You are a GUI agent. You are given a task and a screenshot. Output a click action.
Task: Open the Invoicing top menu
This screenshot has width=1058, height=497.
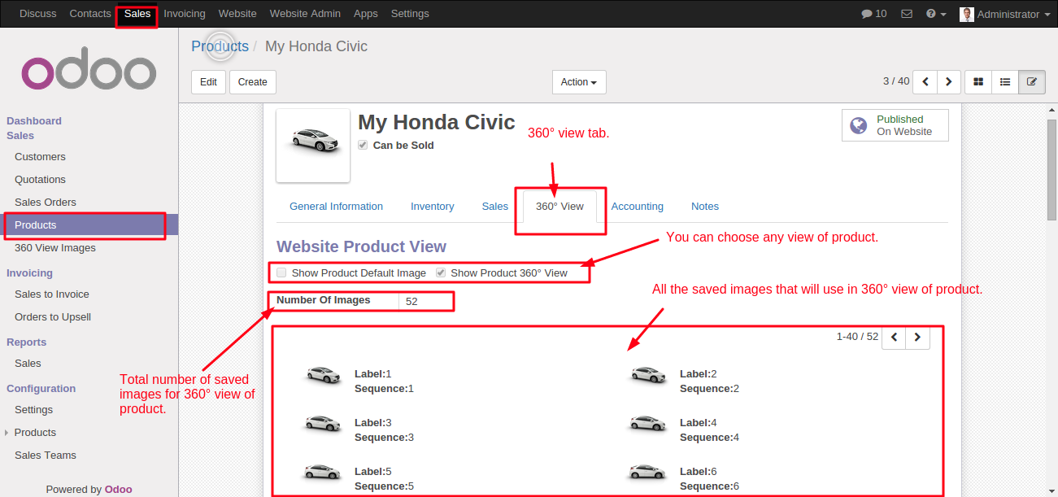(x=185, y=14)
